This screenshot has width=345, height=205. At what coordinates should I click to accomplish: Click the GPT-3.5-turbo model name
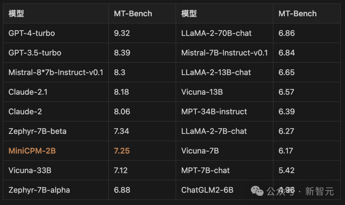pyautogui.click(x=35, y=53)
